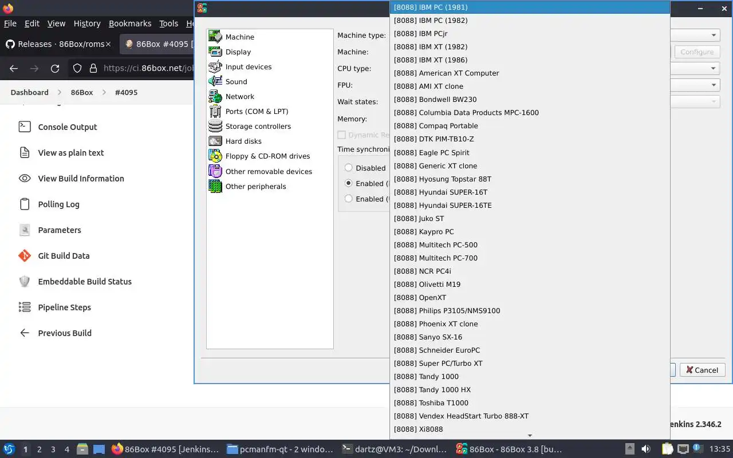Select the Input devices category icon
This screenshot has width=733, height=458.
tap(215, 66)
